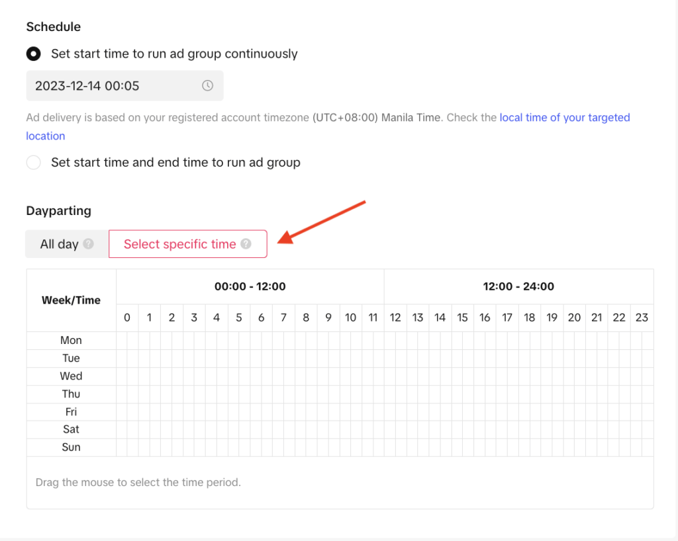Image resolution: width=678 pixels, height=541 pixels.
Task: Click hour 6 column header
Action: coord(261,317)
